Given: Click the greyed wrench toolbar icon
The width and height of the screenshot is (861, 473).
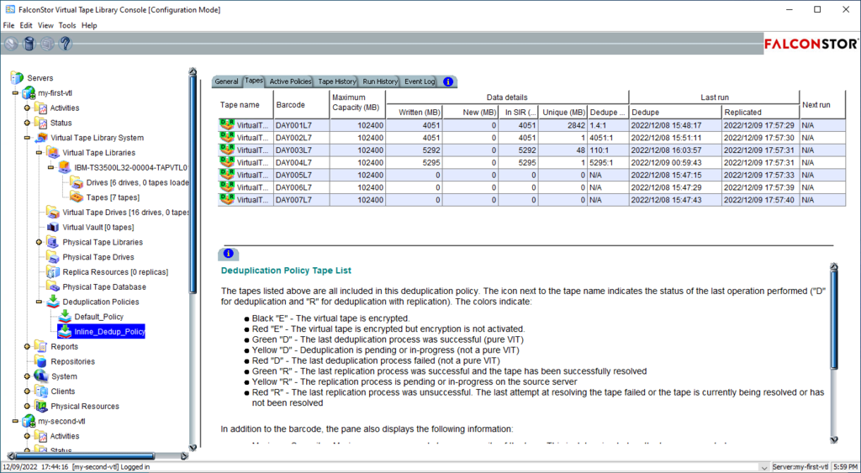Looking at the screenshot, I should tap(11, 44).
